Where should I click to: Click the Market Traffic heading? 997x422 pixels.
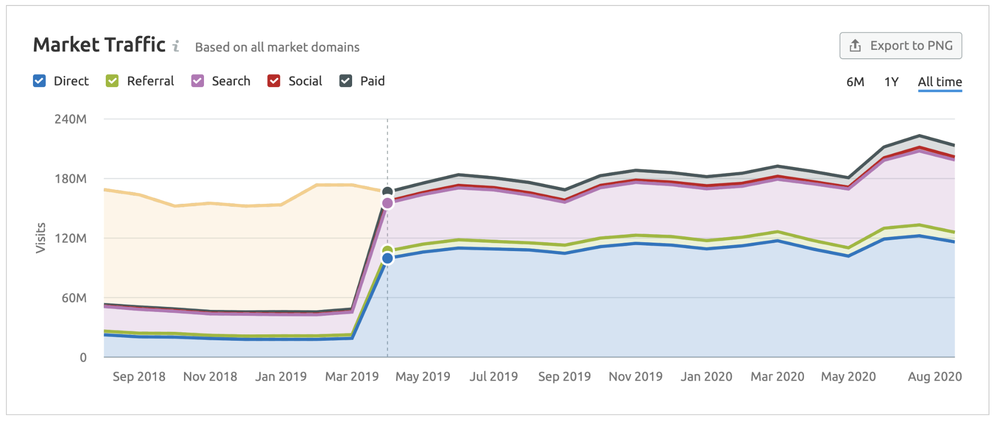click(x=99, y=45)
